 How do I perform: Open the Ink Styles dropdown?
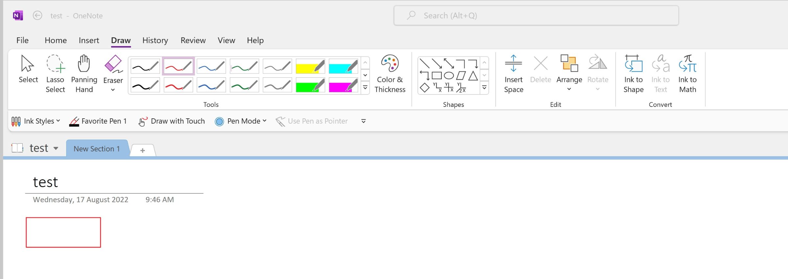point(36,121)
